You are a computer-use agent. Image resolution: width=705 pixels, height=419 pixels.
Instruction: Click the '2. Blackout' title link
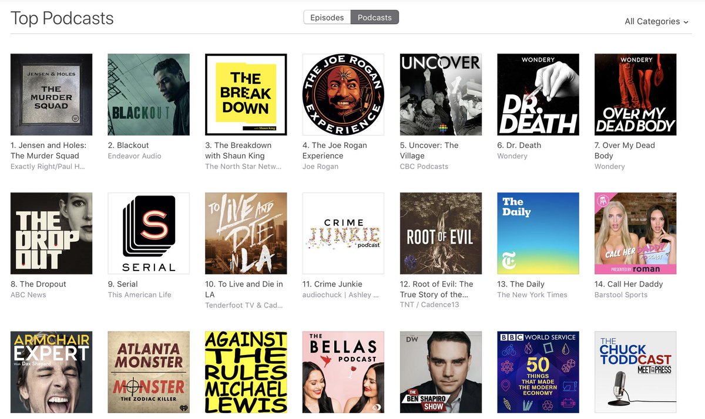click(x=129, y=145)
